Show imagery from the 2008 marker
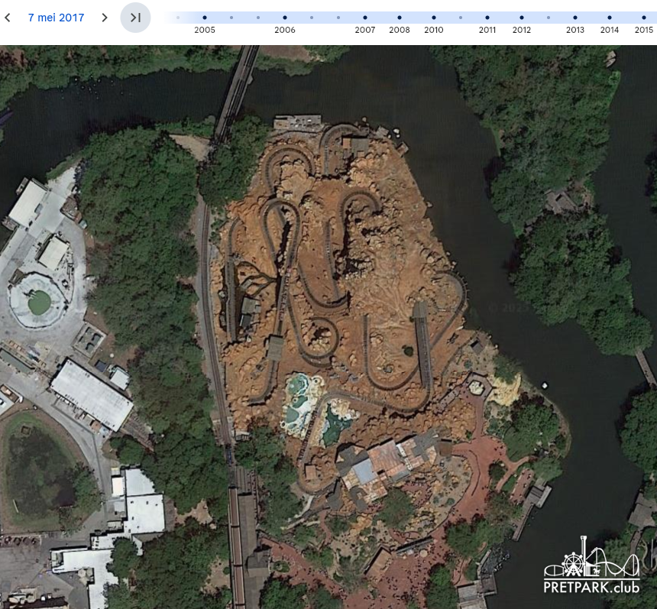The height and width of the screenshot is (609, 657). (x=400, y=17)
